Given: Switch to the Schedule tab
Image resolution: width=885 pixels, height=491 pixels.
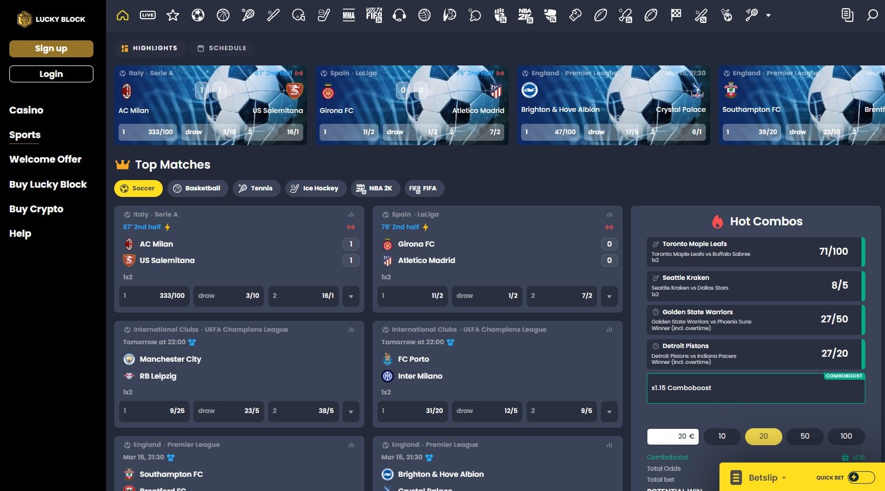Looking at the screenshot, I should pos(222,48).
